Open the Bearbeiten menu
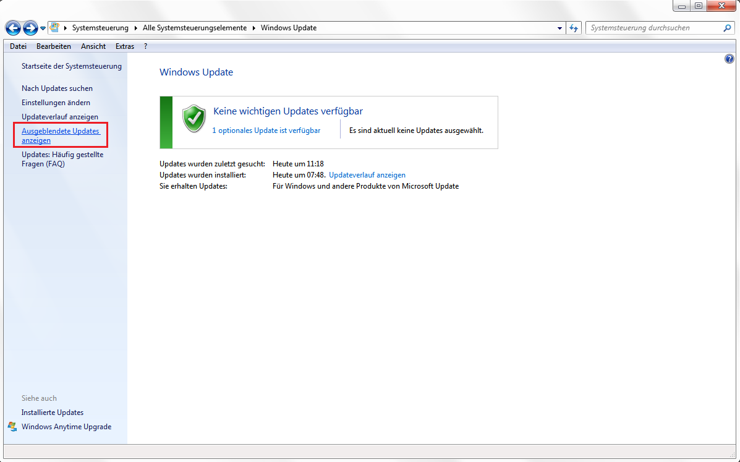The image size is (740, 462). click(54, 46)
